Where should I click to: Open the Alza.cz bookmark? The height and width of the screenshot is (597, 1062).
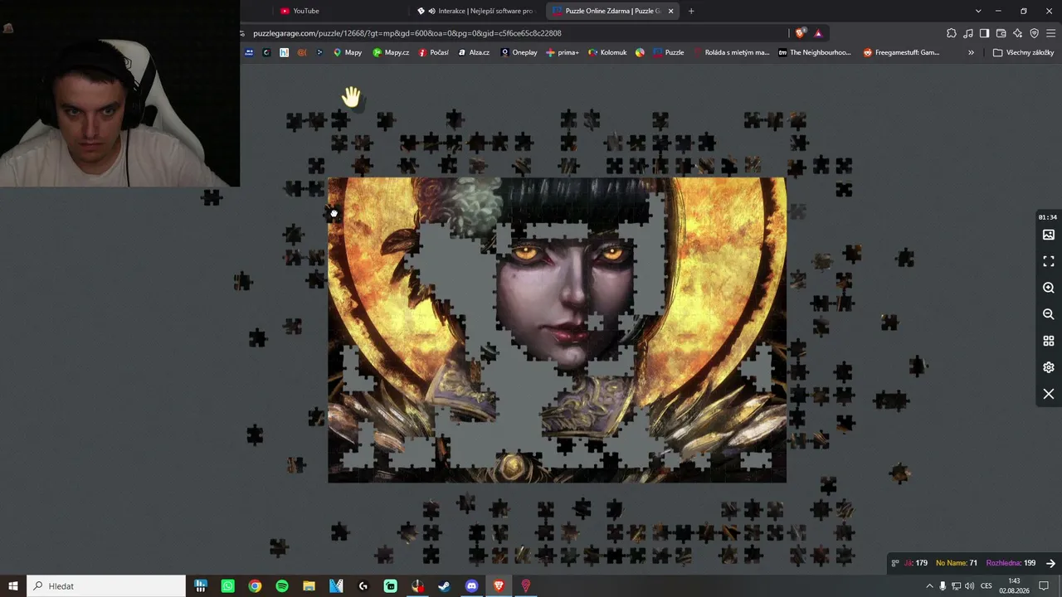pos(473,52)
